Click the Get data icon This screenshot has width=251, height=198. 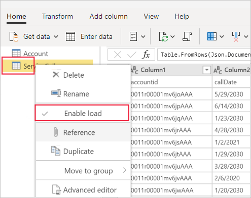coord(14,36)
